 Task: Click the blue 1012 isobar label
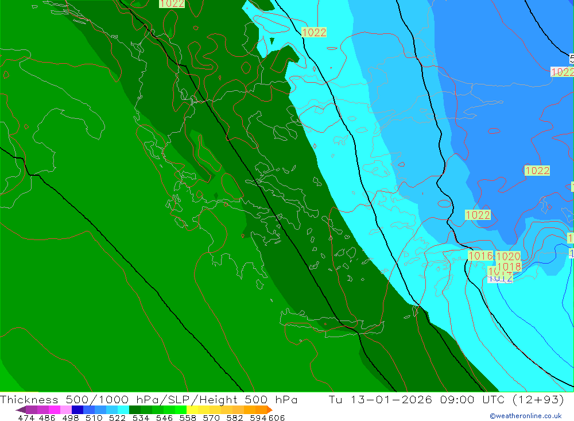click(x=501, y=279)
